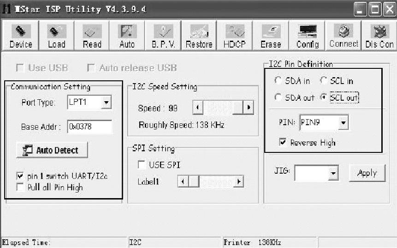Viewport: 397px width, 248px height.
Task: Expand the Port Type LPT1 dropdown
Action: [x=107, y=102]
